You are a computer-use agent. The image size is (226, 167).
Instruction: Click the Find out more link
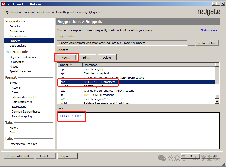point(209,30)
